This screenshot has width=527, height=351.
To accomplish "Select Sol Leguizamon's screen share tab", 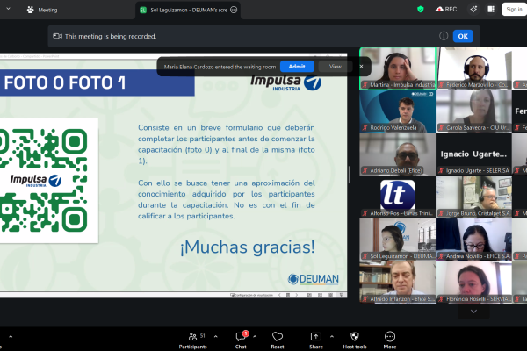I will (x=188, y=10).
